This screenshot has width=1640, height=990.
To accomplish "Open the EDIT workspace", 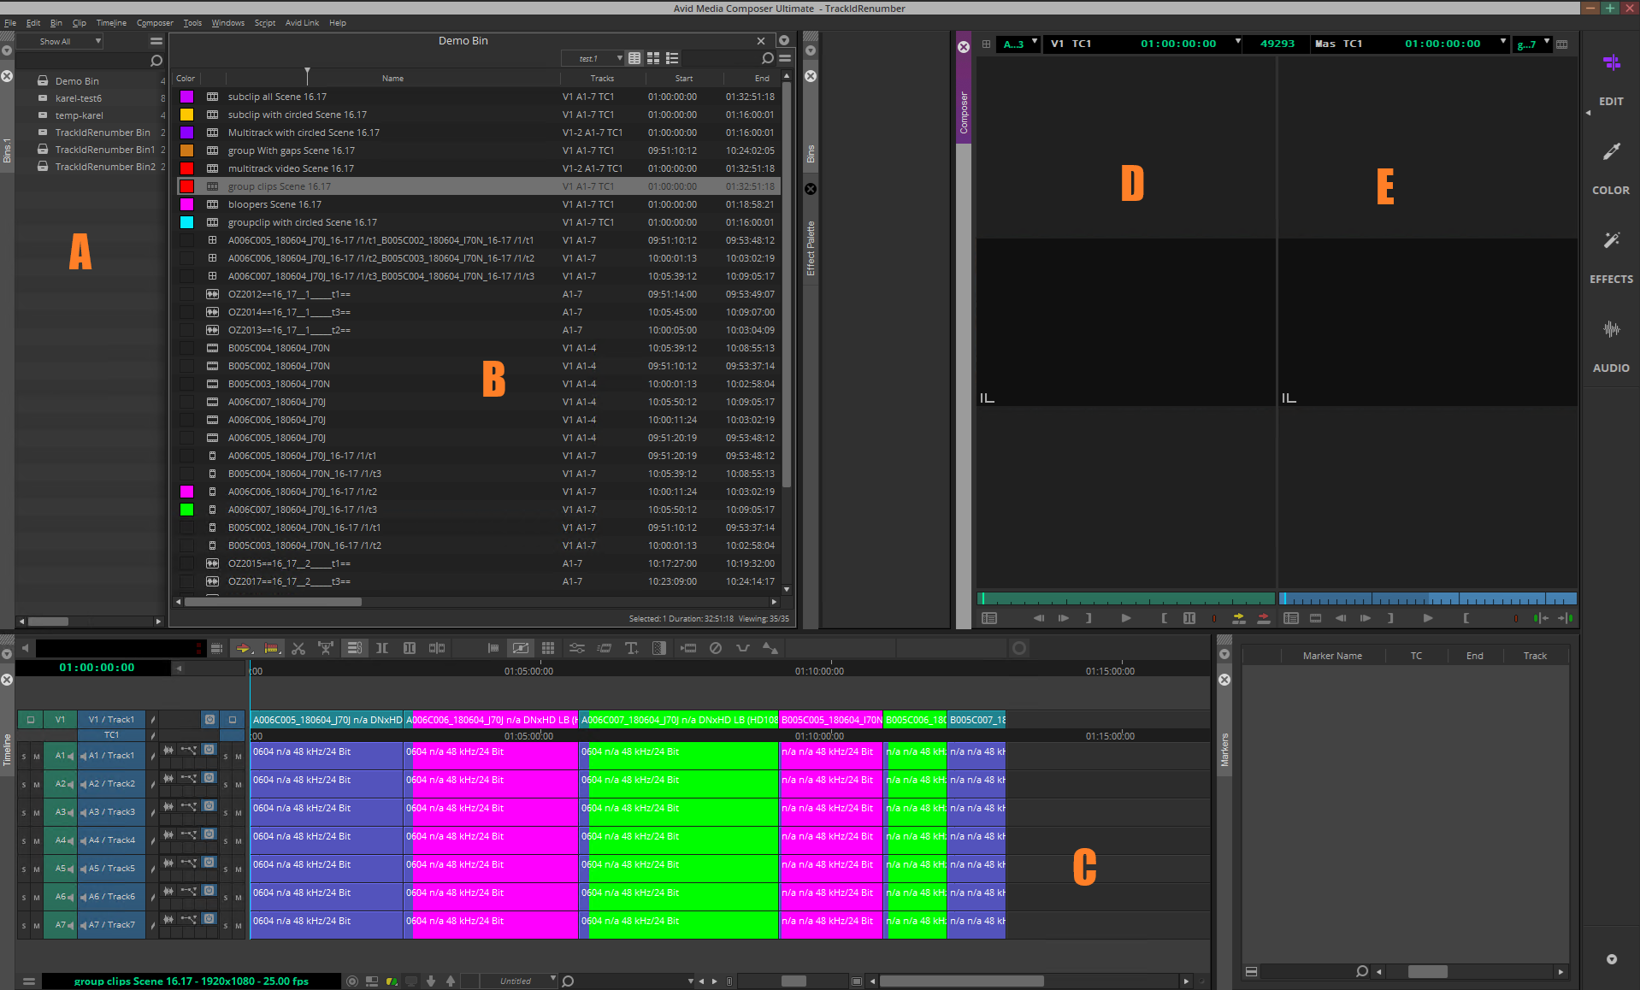I will 1611,79.
